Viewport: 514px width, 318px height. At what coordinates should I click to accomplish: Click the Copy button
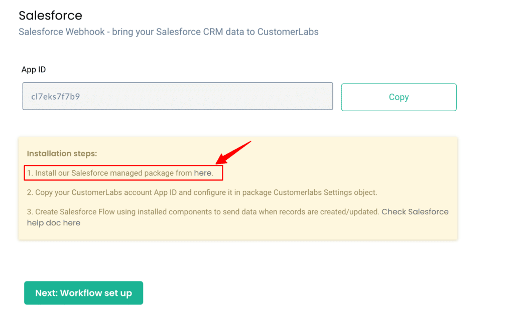399,97
